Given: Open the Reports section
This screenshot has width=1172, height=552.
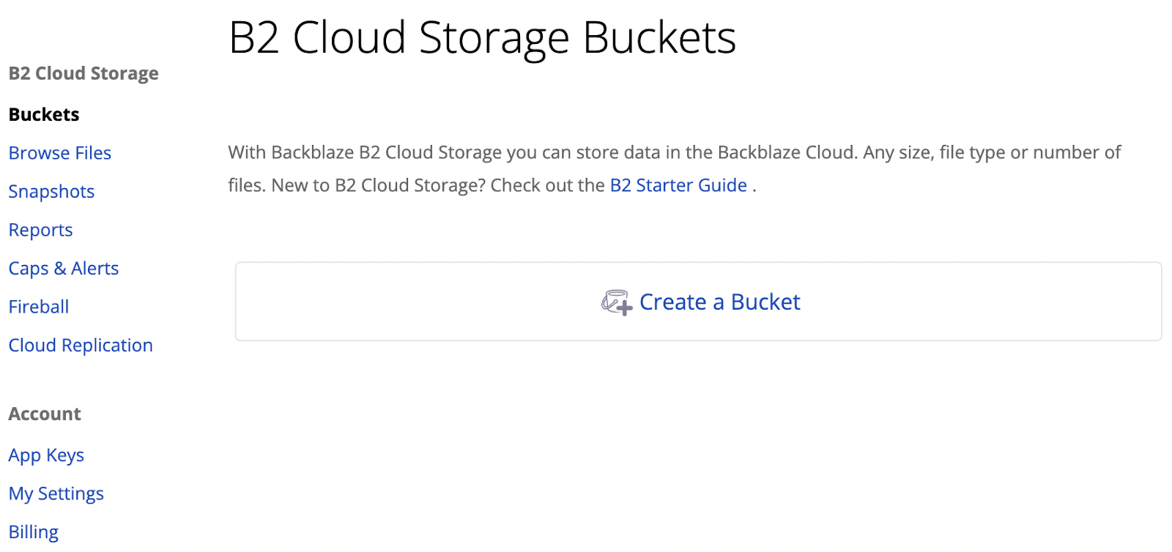Looking at the screenshot, I should tap(40, 230).
